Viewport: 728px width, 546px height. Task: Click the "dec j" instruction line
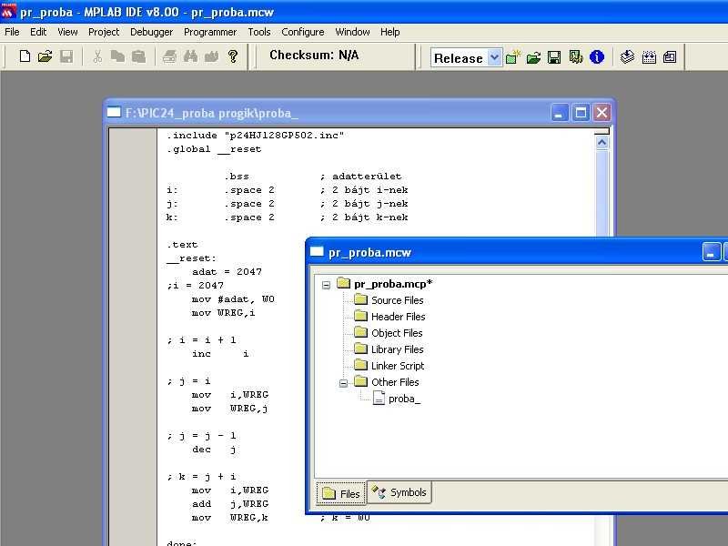coord(214,450)
